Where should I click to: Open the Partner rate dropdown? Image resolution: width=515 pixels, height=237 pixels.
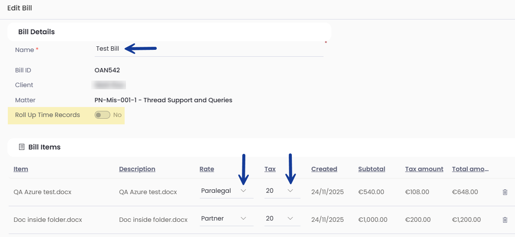click(x=226, y=219)
